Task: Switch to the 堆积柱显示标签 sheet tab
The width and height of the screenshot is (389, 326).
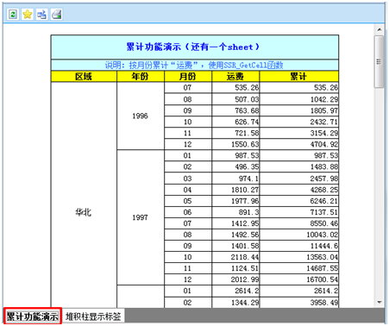Action: (x=93, y=317)
